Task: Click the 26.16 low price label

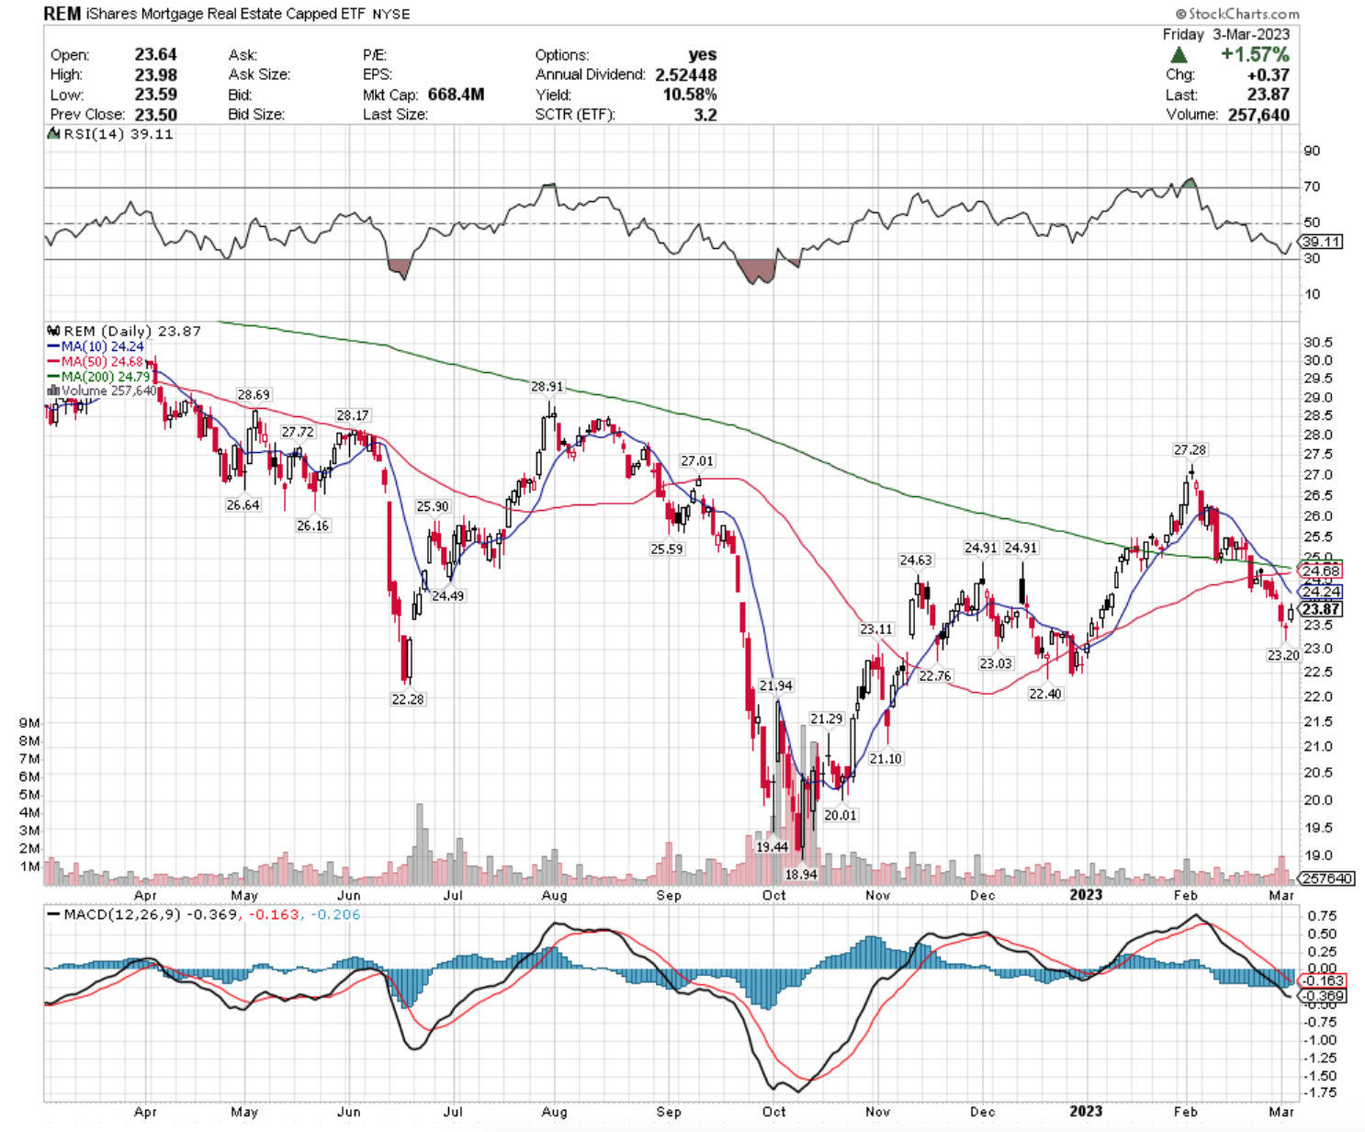Action: pyautogui.click(x=312, y=526)
